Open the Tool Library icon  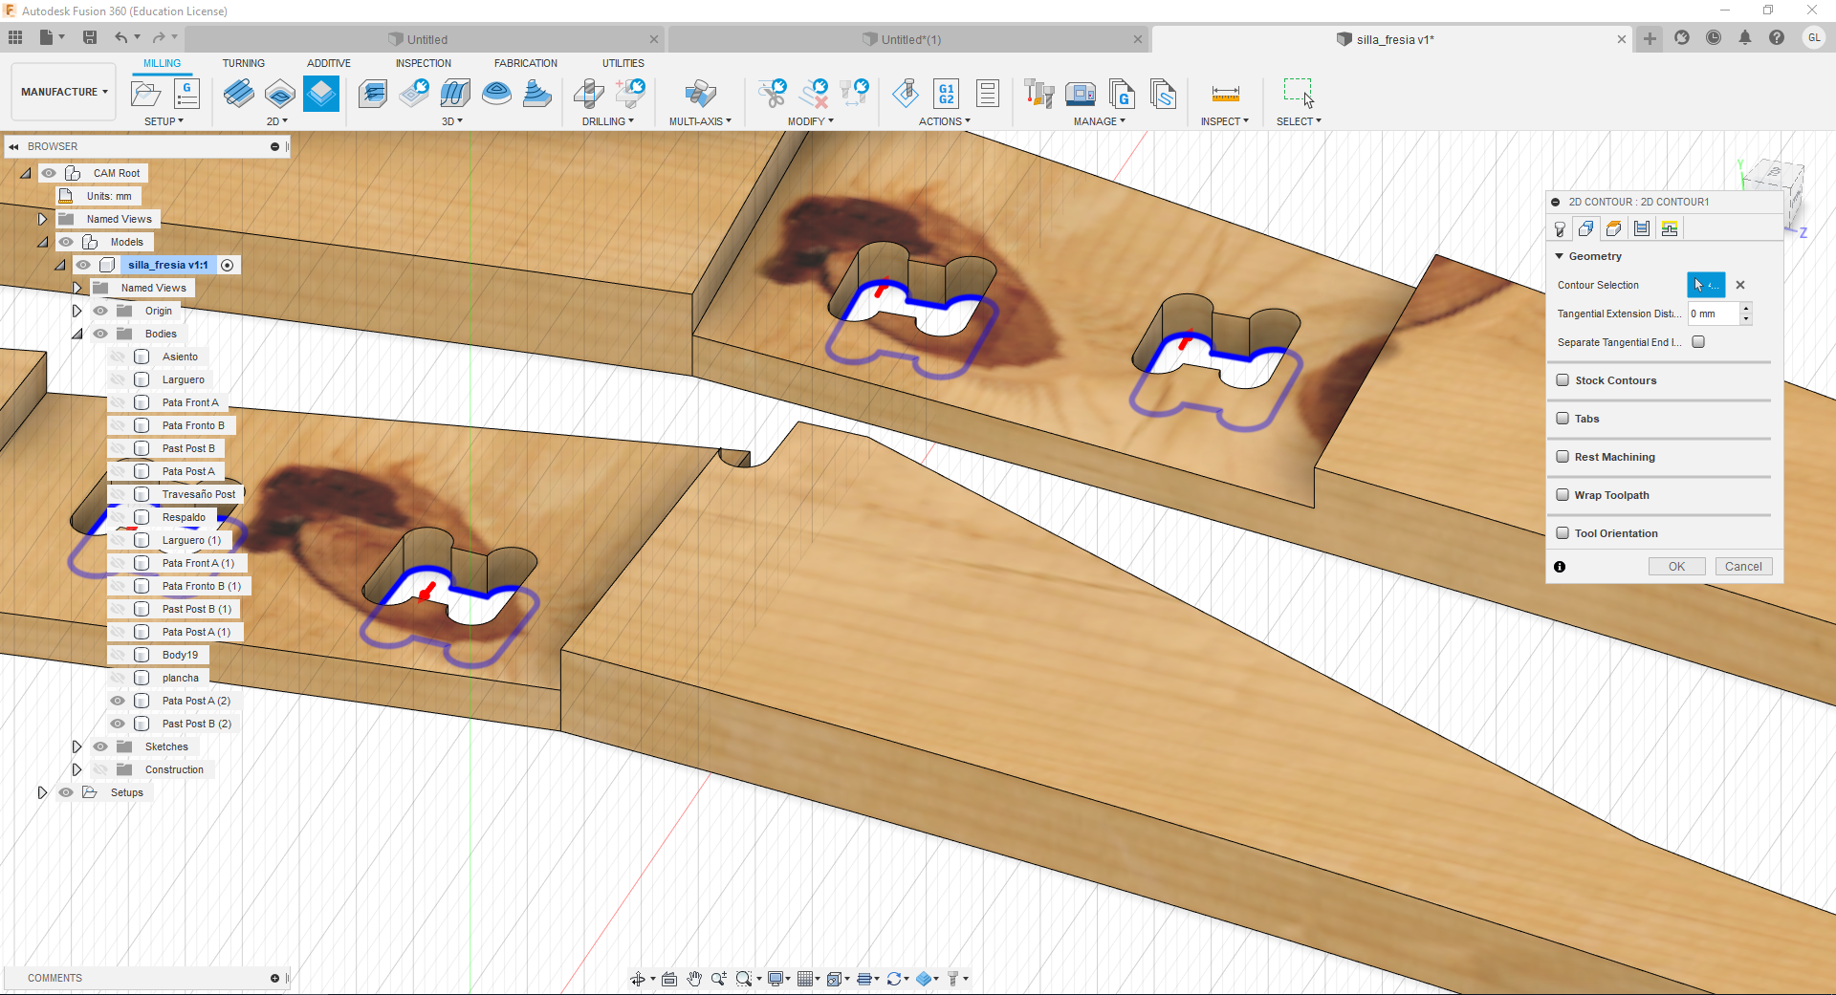pos(1039,94)
